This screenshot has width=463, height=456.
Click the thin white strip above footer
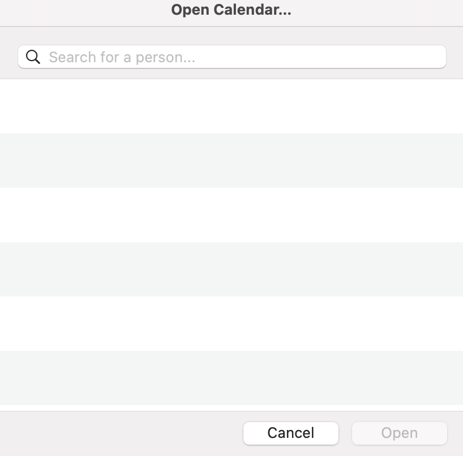(231, 408)
